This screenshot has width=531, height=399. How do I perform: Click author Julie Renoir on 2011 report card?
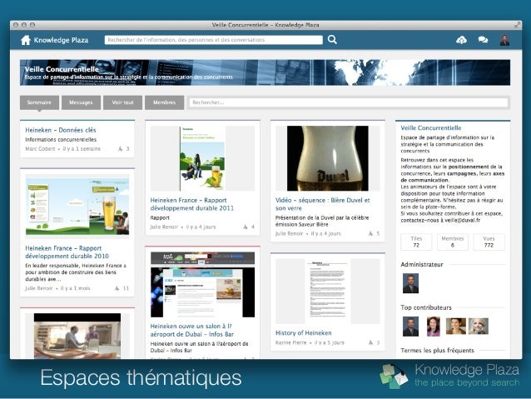[x=164, y=227]
